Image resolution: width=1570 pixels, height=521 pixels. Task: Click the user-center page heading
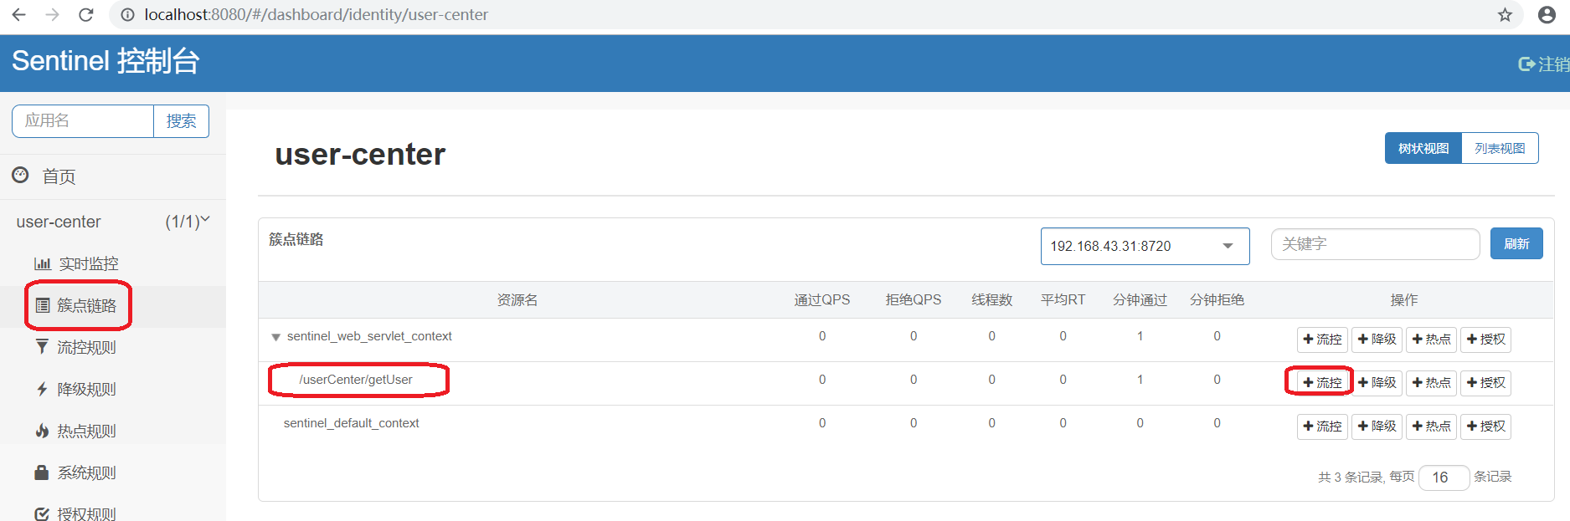pyautogui.click(x=360, y=154)
